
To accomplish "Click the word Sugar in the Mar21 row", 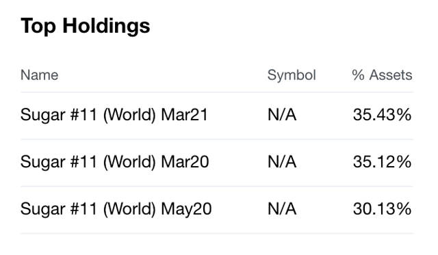I will (42, 116).
